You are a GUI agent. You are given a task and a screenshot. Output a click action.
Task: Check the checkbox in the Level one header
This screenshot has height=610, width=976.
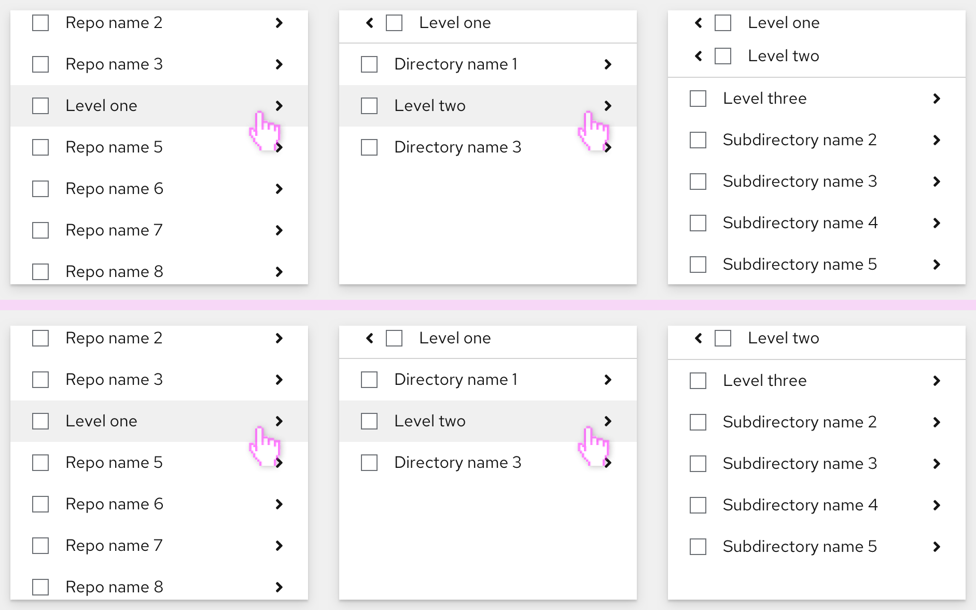pos(394,22)
